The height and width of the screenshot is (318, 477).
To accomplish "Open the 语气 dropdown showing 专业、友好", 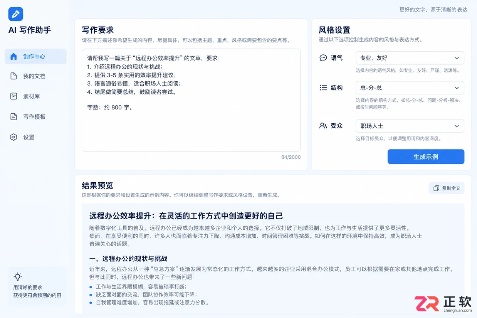I will pos(410,58).
